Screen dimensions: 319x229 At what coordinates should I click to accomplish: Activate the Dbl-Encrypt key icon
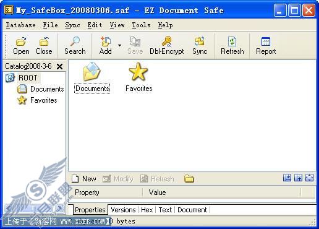click(x=166, y=46)
